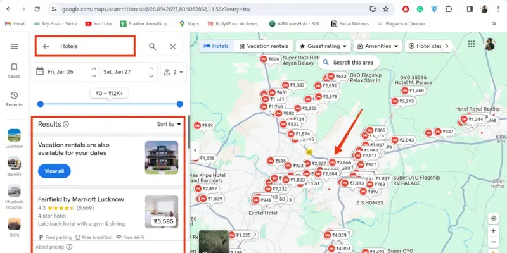Viewport: 507px width, 253px height.
Task: Open the vacation rental house thumbnail
Action: pyautogui.click(x=162, y=157)
